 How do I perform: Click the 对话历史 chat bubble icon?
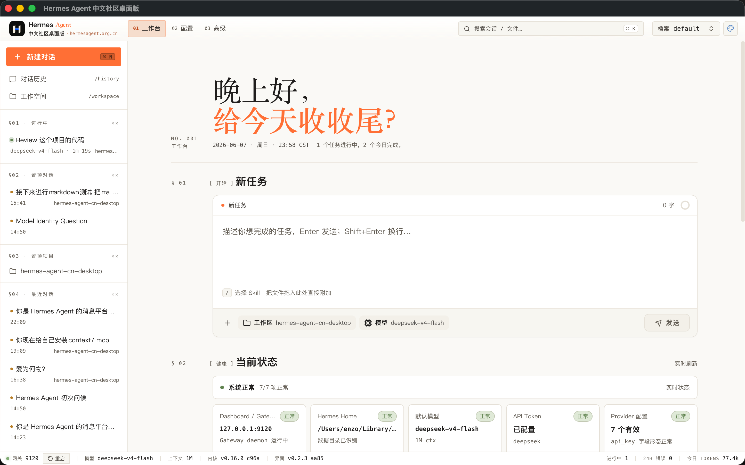coord(13,79)
